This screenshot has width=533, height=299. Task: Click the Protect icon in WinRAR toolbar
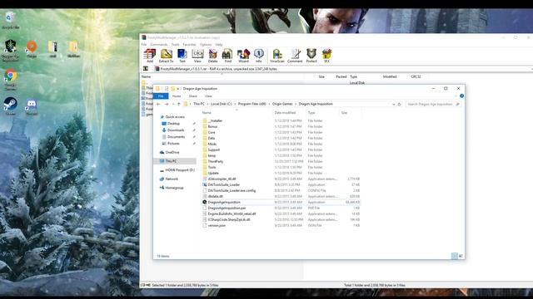tap(311, 56)
